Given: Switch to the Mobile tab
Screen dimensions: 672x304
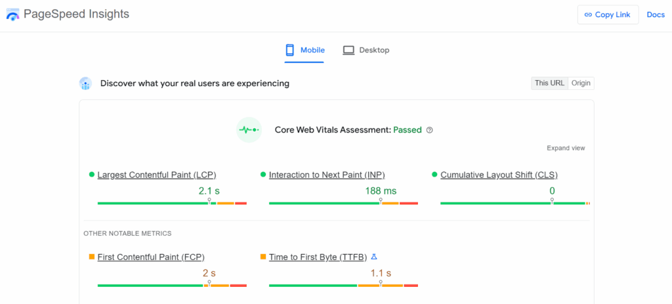Looking at the screenshot, I should pyautogui.click(x=304, y=50).
